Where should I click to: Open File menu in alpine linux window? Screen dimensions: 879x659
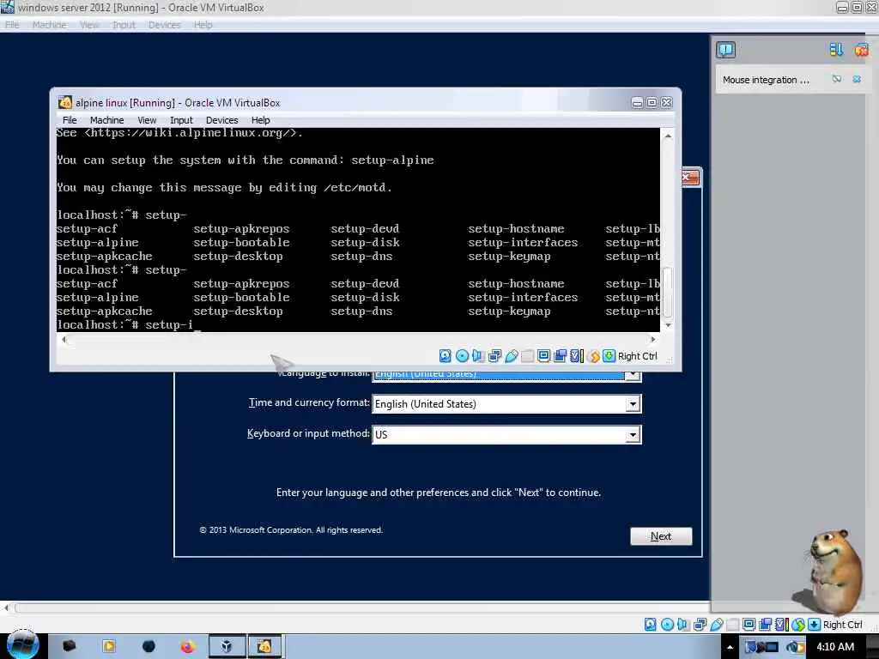(x=70, y=120)
